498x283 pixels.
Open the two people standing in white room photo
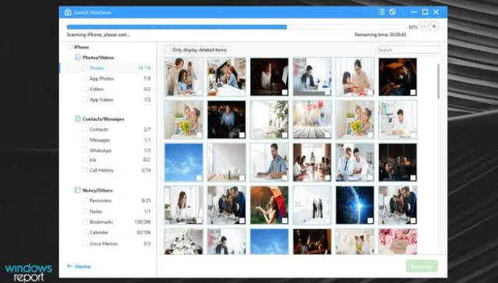coord(313,205)
